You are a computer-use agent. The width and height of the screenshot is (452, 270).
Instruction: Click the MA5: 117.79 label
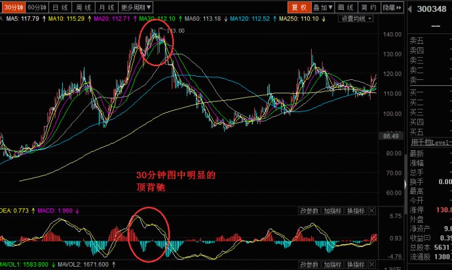22,19
